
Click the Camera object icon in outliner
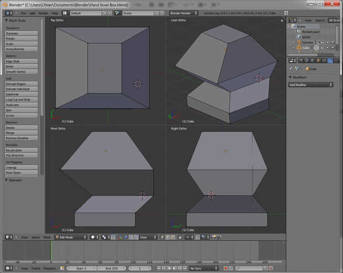coord(299,42)
